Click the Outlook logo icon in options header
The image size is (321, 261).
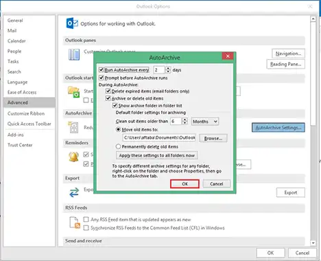(x=72, y=23)
